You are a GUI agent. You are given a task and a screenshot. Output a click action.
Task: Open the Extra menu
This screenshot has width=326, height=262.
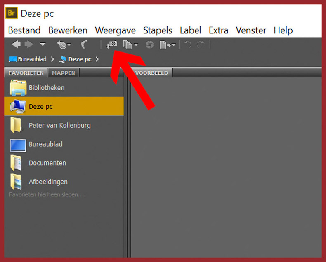tap(219, 30)
